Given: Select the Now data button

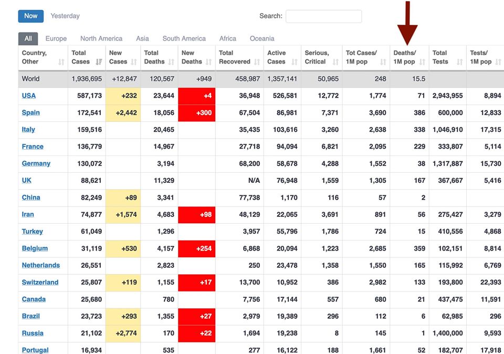Looking at the screenshot, I should click(x=31, y=16).
